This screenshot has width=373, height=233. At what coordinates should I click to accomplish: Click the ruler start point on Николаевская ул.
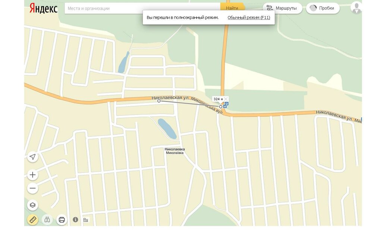(159, 101)
